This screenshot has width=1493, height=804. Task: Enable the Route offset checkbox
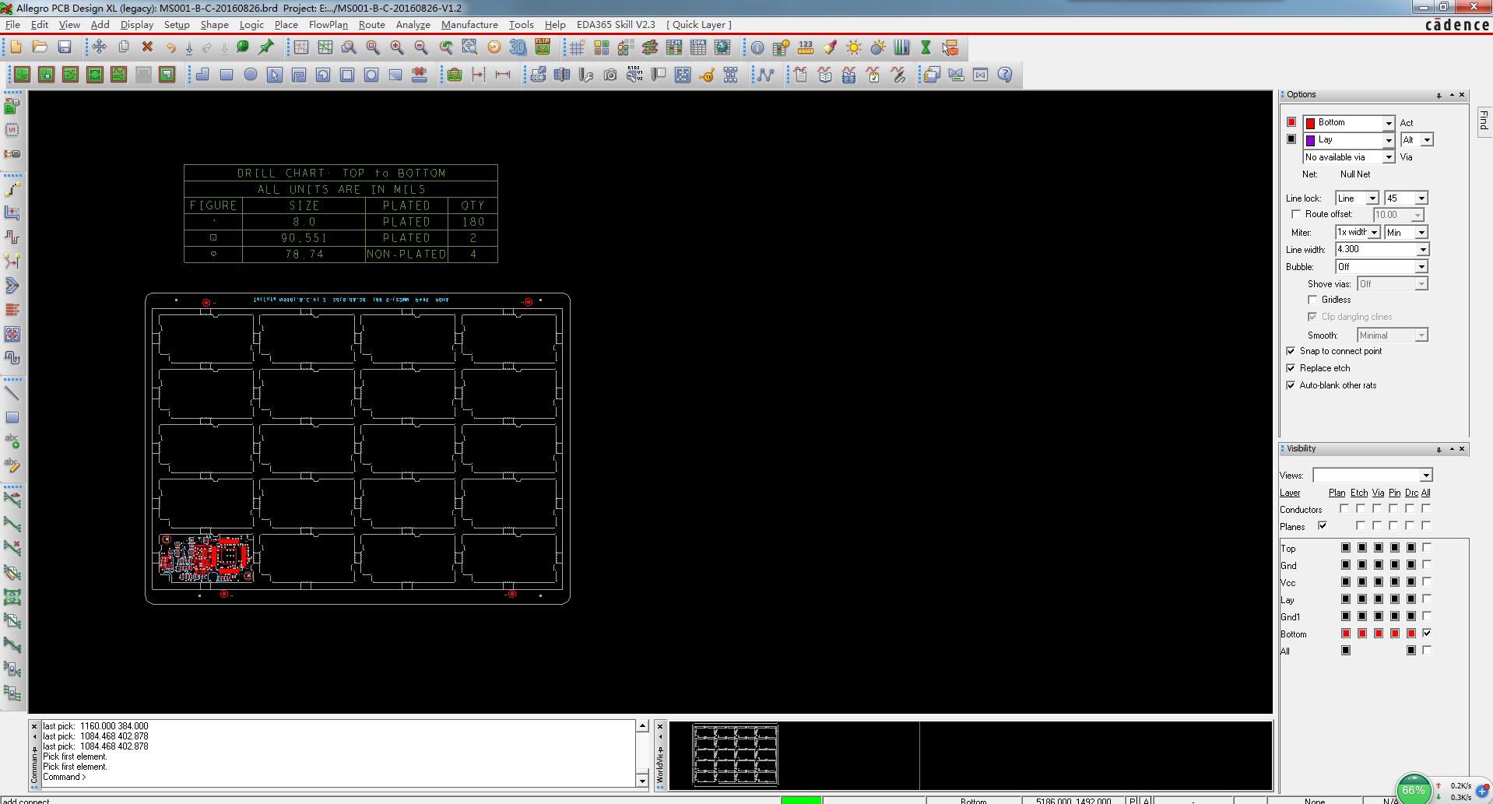point(1296,214)
